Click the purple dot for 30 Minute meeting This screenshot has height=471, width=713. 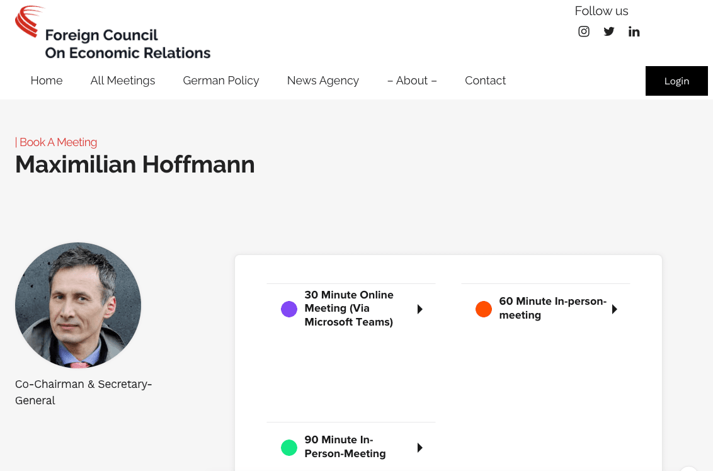coord(289,309)
